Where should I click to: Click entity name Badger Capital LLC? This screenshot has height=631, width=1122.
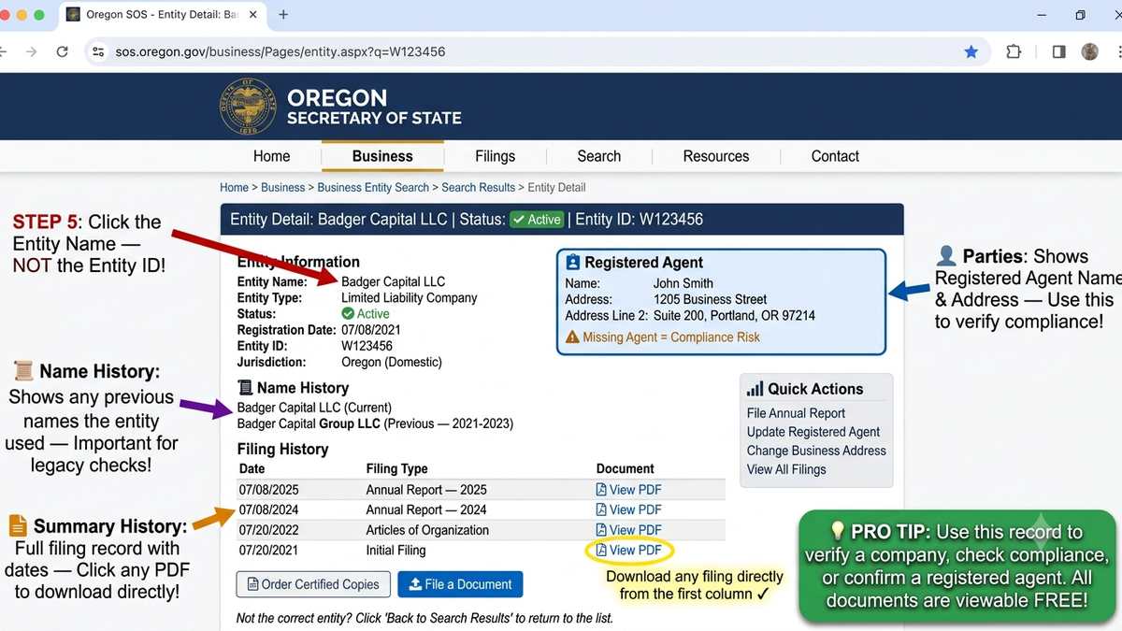pyautogui.click(x=393, y=281)
